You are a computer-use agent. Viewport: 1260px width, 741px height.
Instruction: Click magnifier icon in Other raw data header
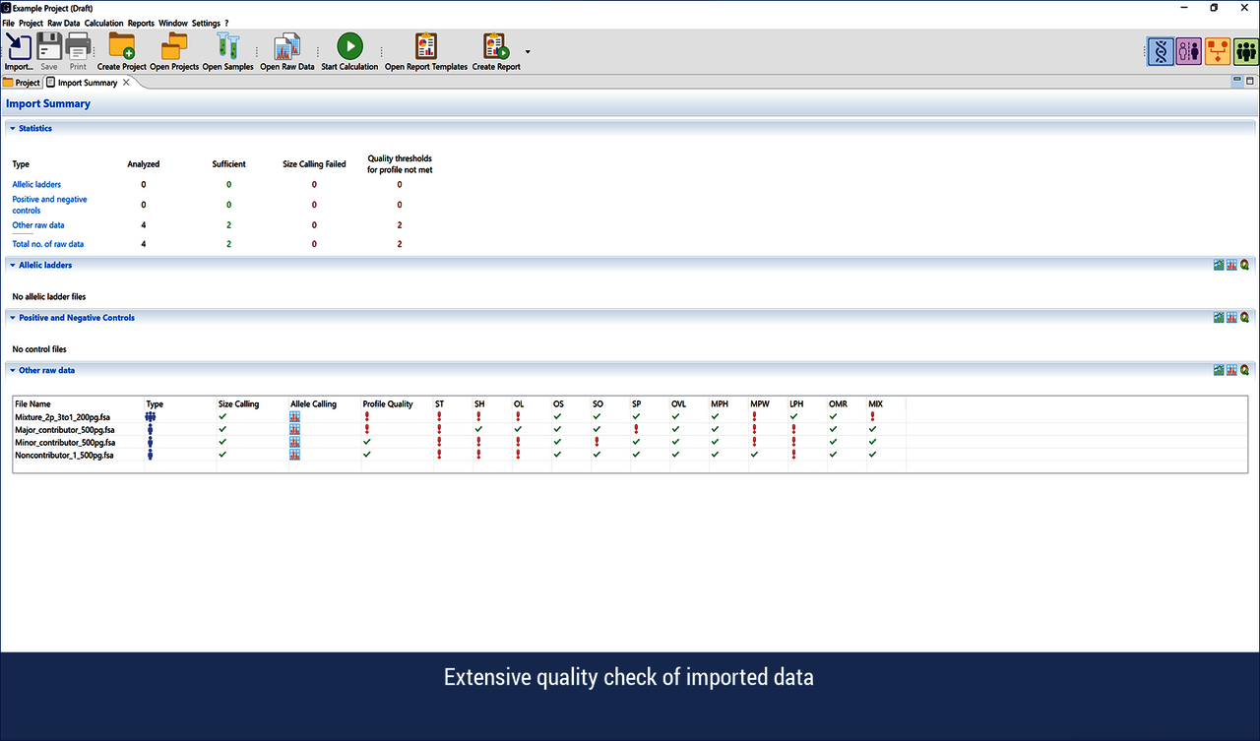point(1244,370)
